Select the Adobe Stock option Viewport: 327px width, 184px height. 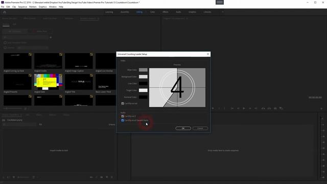(40, 31)
